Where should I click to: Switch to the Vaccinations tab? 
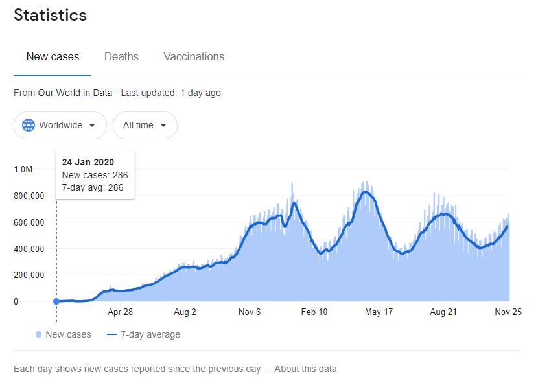click(x=194, y=56)
